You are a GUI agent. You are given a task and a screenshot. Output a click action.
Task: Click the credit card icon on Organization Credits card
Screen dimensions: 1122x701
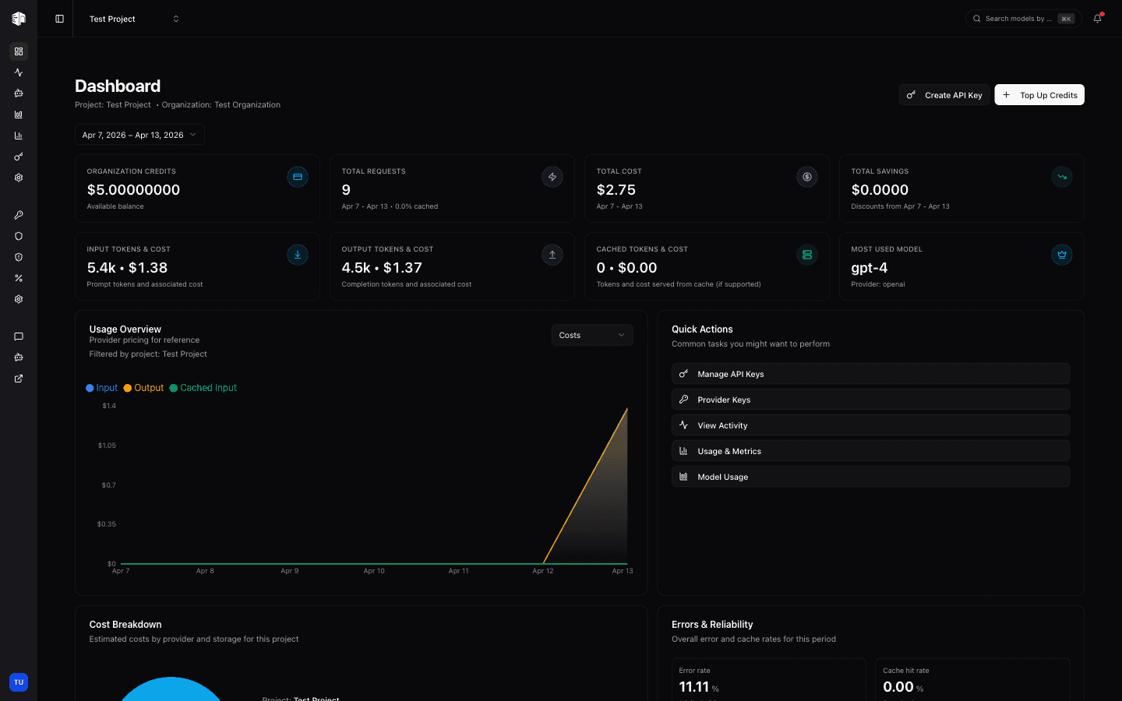(298, 177)
